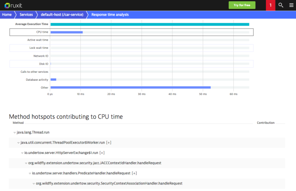Select the Calls to other services row
Image resolution: width=296 pixels, height=191 pixels.
(x=131, y=72)
